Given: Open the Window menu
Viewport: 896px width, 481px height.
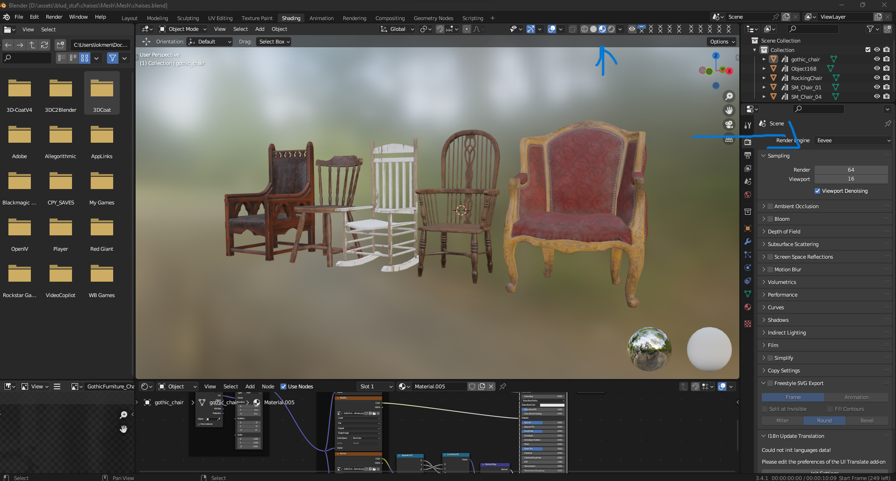Looking at the screenshot, I should 78,17.
